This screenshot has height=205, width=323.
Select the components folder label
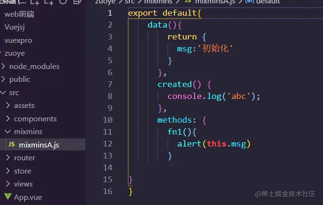click(x=35, y=119)
